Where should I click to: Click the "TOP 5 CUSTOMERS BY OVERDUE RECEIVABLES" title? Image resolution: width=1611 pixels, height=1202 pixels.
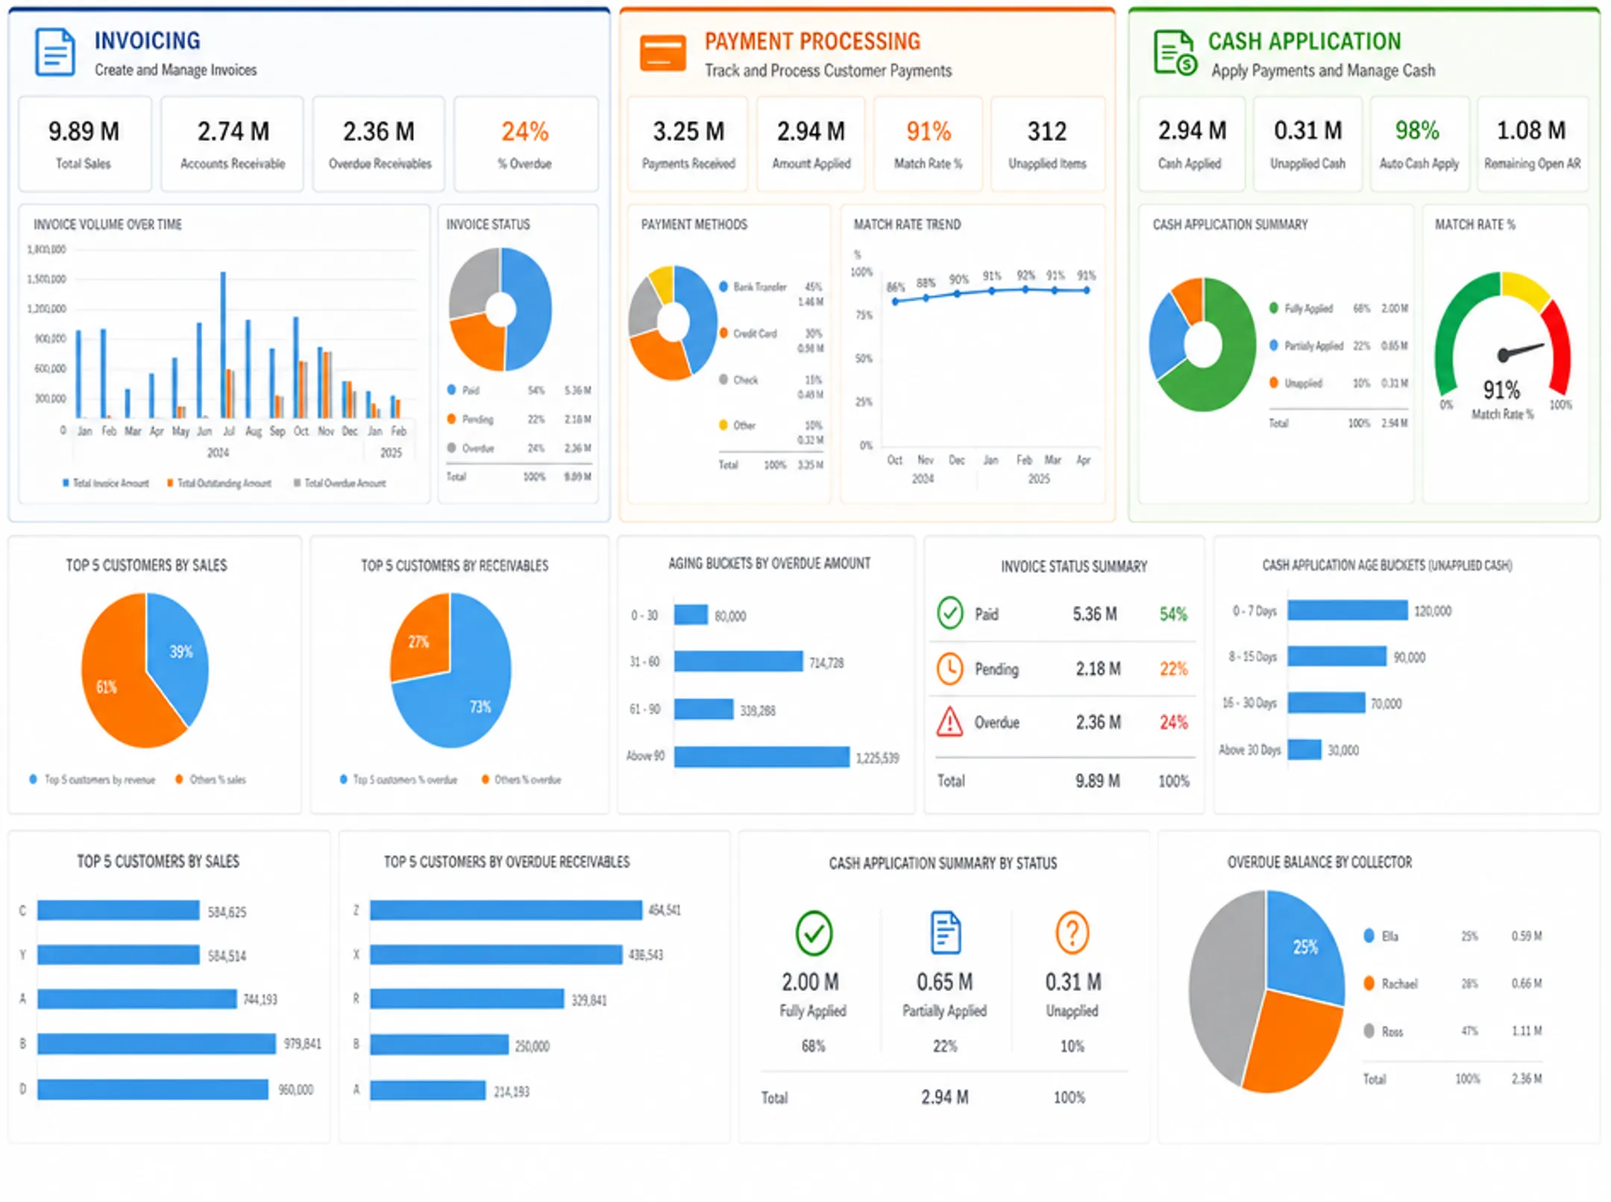click(506, 862)
